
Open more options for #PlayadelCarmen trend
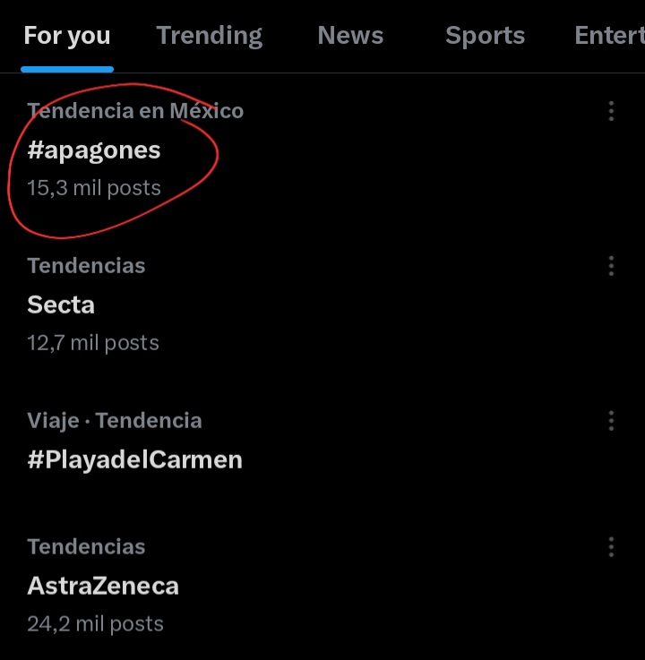tap(611, 421)
